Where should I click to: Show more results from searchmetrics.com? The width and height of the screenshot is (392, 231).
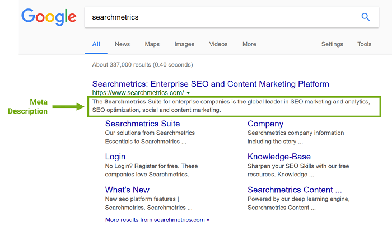[157, 220]
